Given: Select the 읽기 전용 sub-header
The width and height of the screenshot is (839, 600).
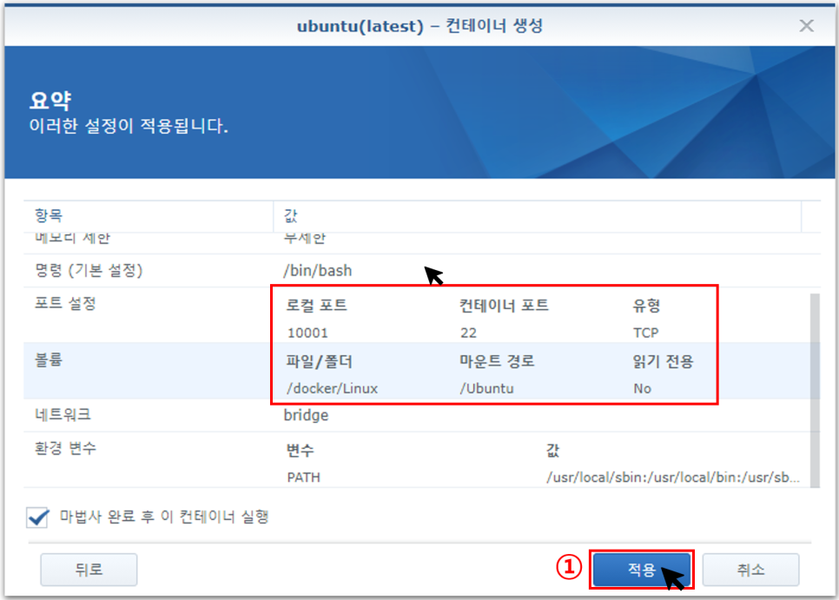Looking at the screenshot, I should (x=663, y=361).
